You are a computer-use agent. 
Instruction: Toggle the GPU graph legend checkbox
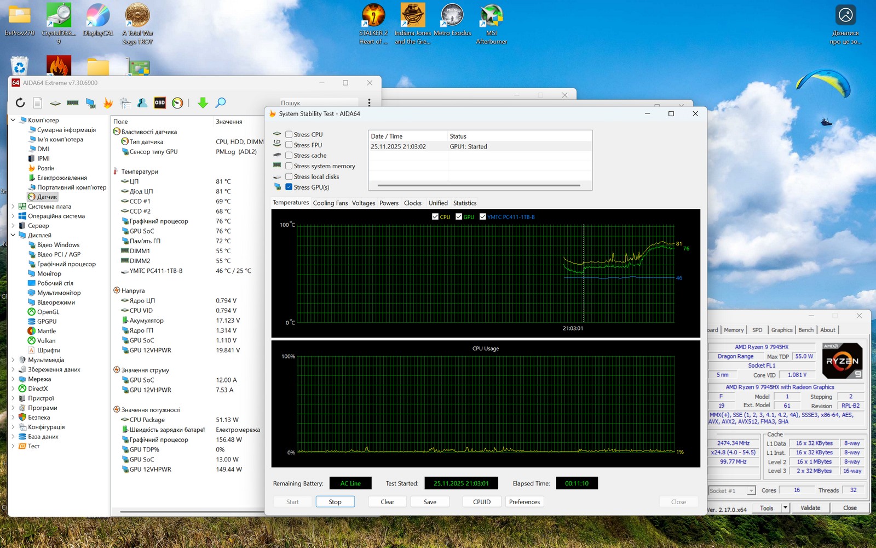(x=459, y=216)
